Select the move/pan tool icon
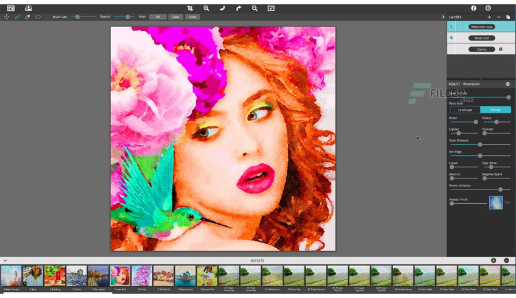 [7, 17]
